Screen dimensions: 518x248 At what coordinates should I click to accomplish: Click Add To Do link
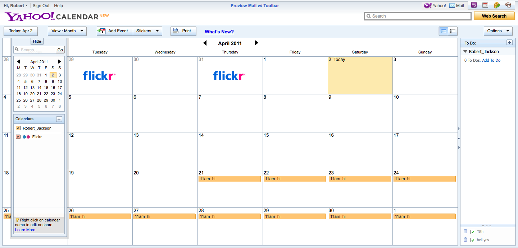[x=491, y=60]
